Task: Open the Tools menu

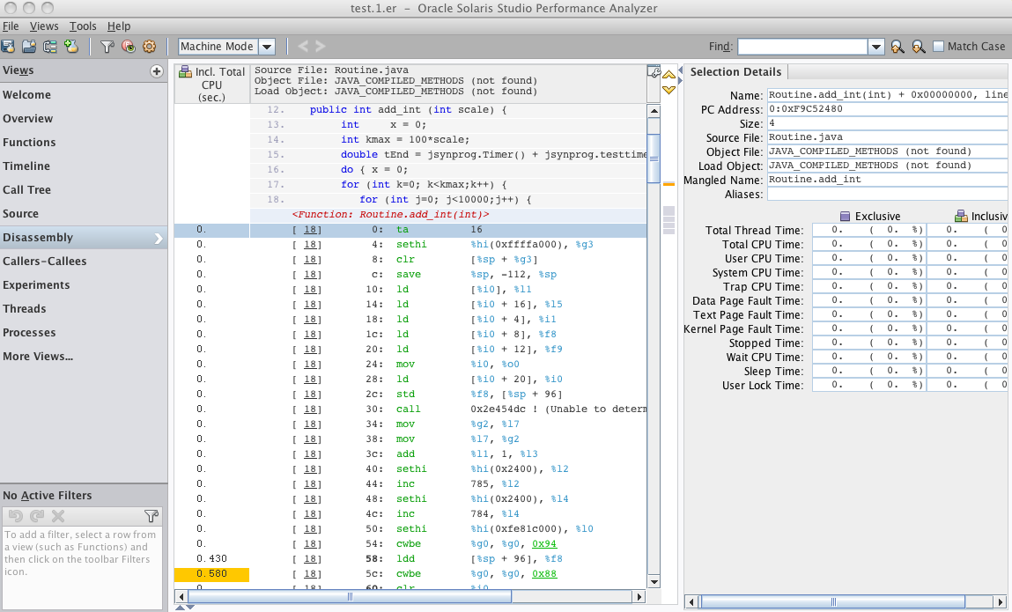Action: pos(83,26)
